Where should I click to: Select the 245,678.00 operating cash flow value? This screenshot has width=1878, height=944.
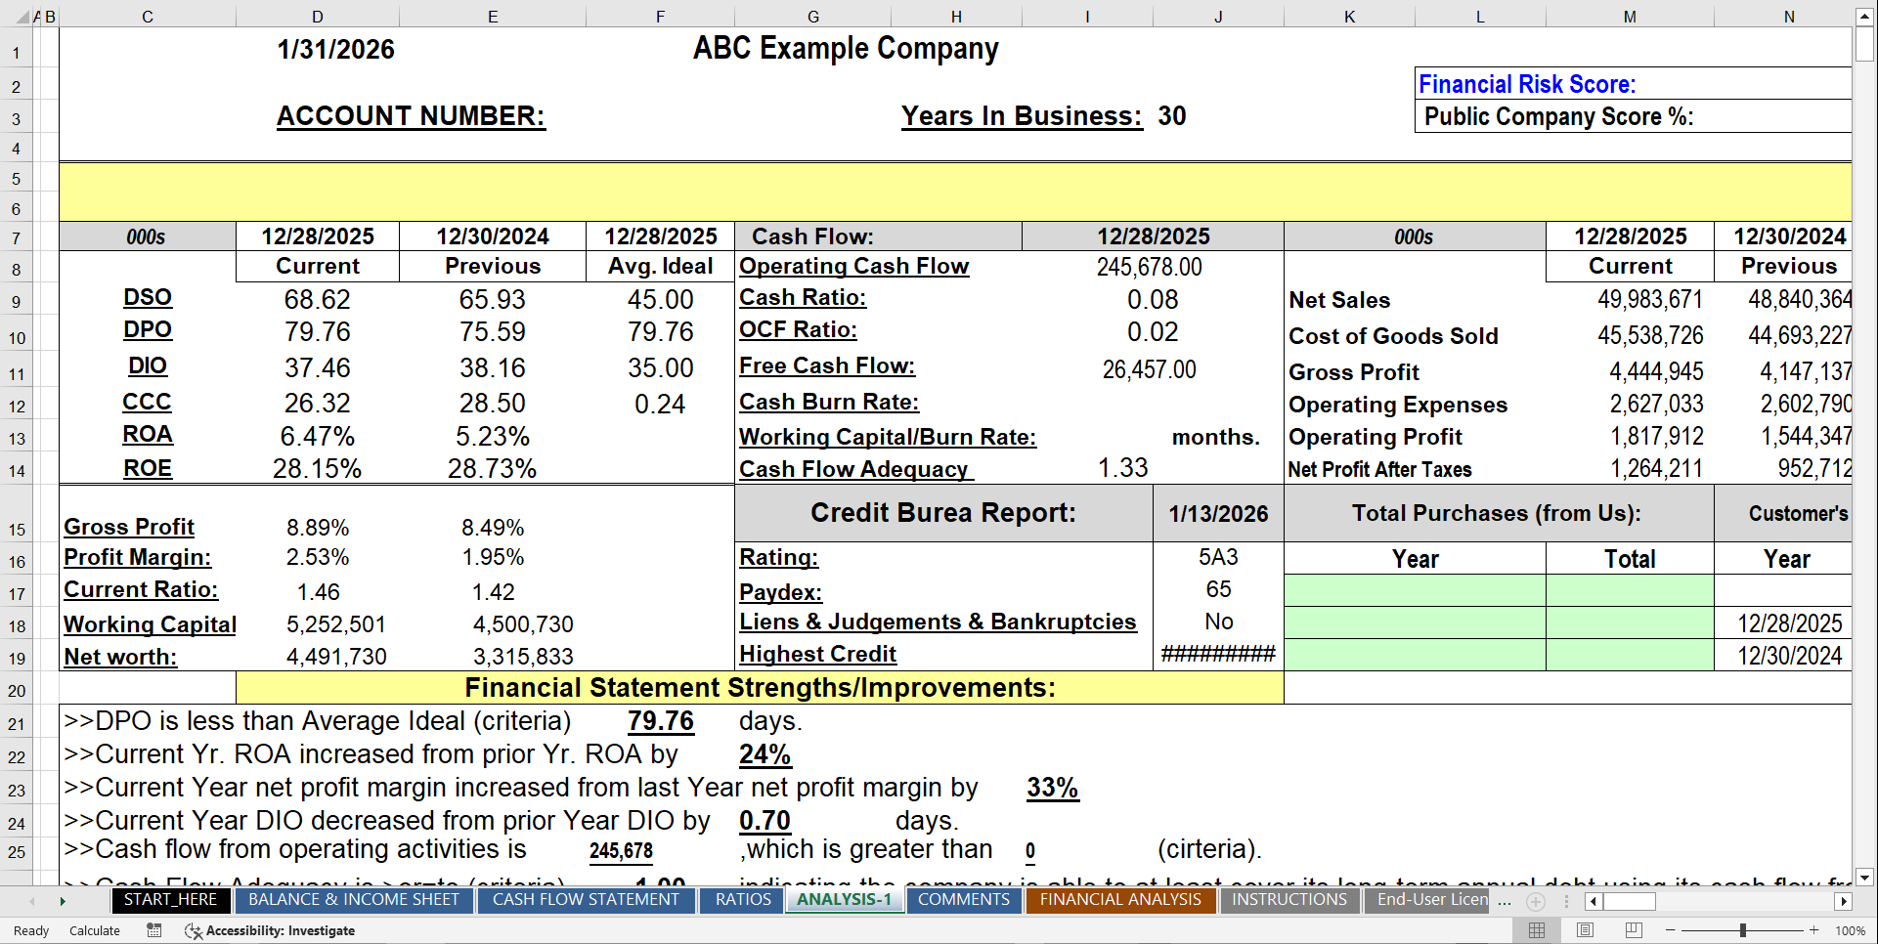click(x=1150, y=267)
